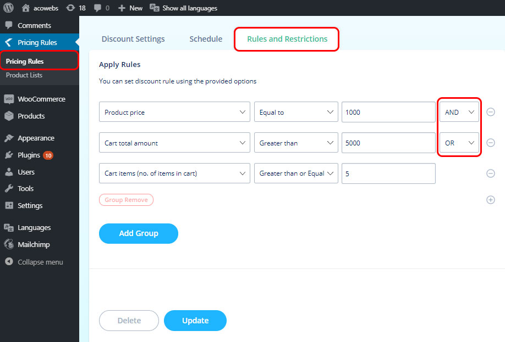This screenshot has height=342, width=505.
Task: Click the value field containing 5000
Action: point(388,143)
